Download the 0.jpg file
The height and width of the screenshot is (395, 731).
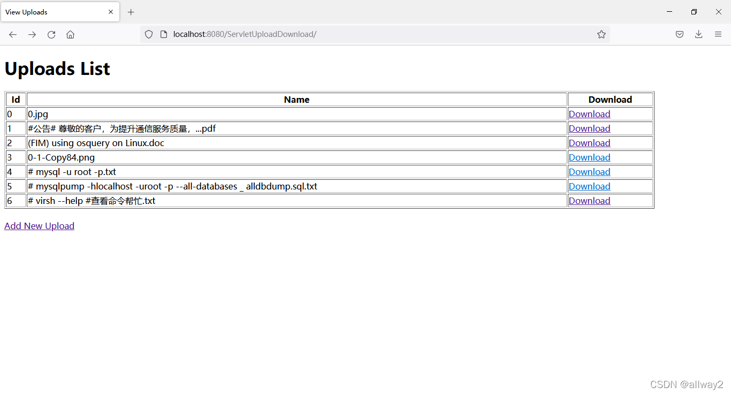[589, 114]
